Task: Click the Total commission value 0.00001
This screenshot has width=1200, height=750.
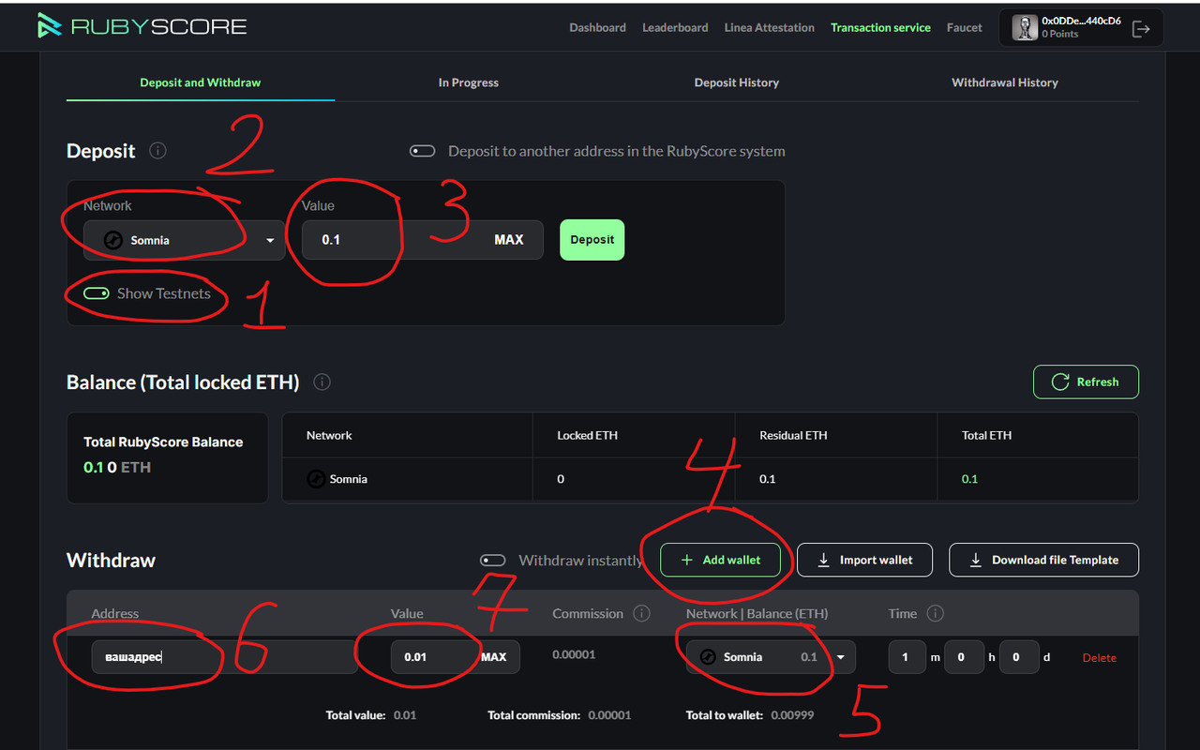Action: coord(609,715)
